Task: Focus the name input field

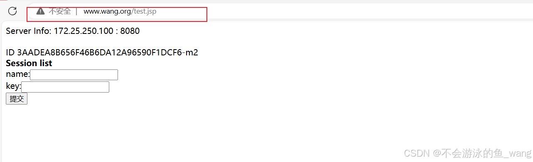Action: [74, 75]
